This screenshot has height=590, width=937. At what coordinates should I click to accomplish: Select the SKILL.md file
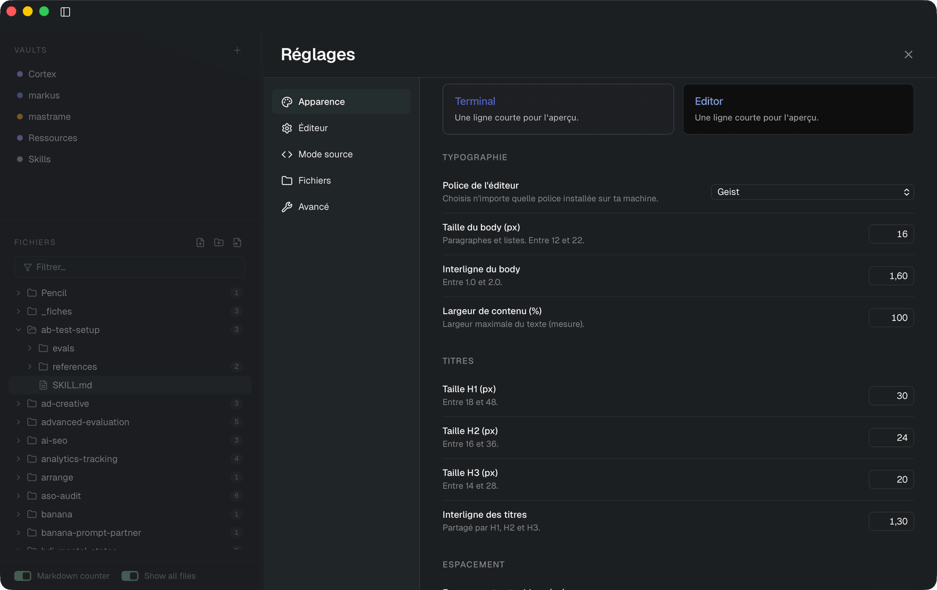click(130, 385)
